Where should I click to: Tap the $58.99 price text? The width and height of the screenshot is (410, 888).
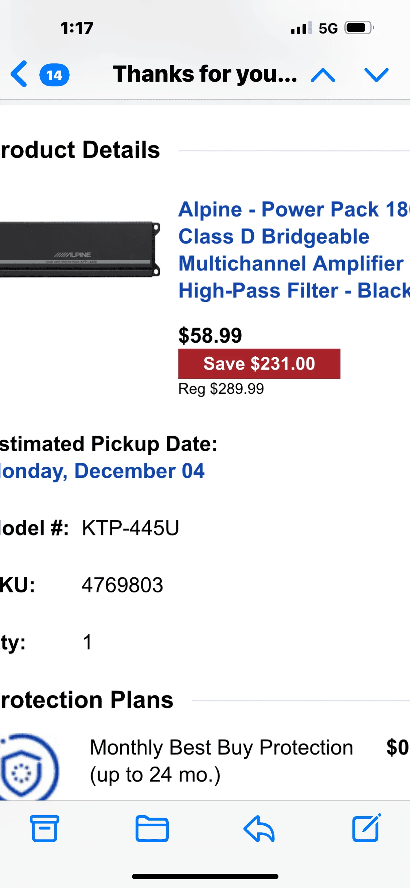[210, 335]
